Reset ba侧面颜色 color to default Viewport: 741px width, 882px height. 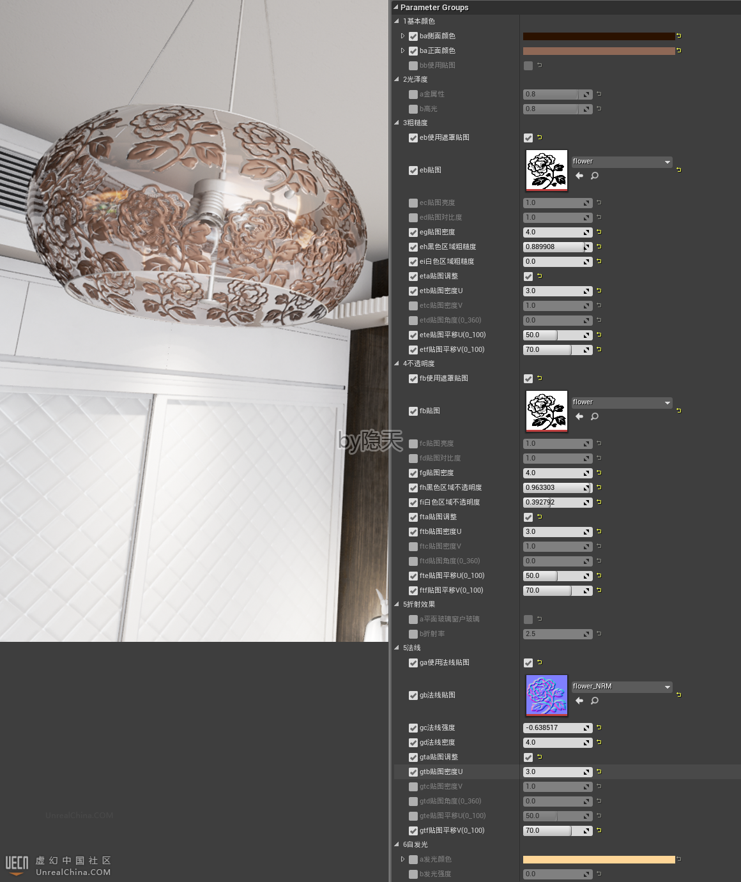coord(678,36)
